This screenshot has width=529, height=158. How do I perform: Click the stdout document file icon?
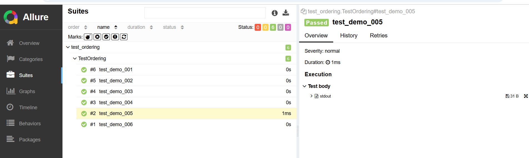coord(316,96)
